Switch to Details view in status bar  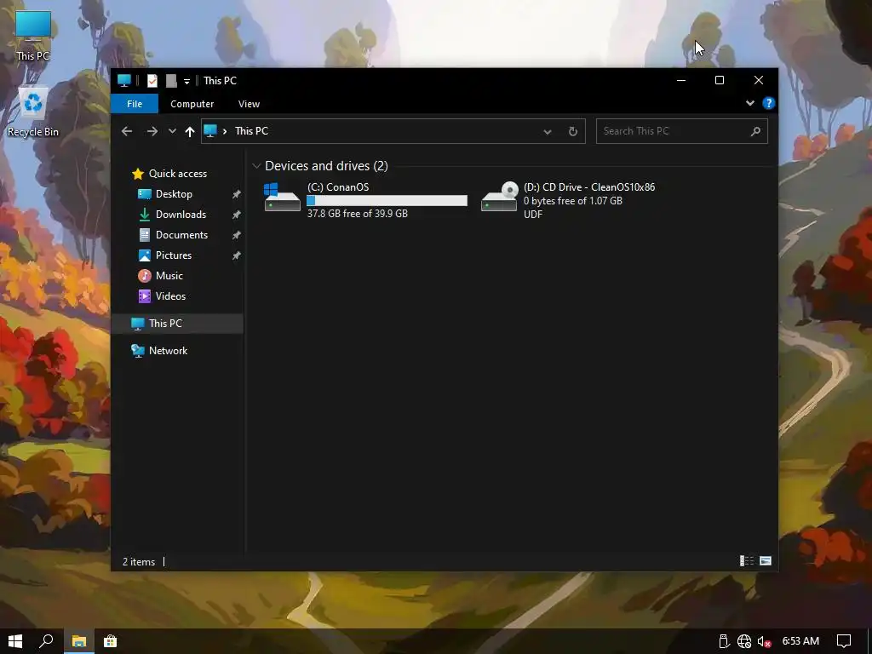coord(746,560)
